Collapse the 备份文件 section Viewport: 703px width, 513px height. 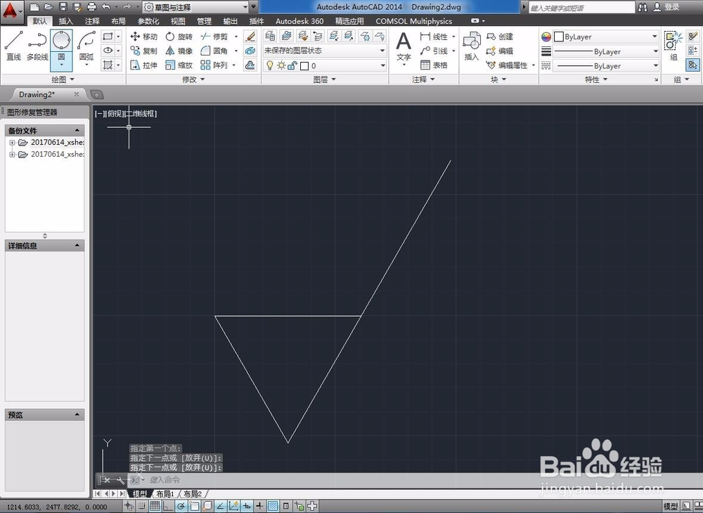click(77, 131)
